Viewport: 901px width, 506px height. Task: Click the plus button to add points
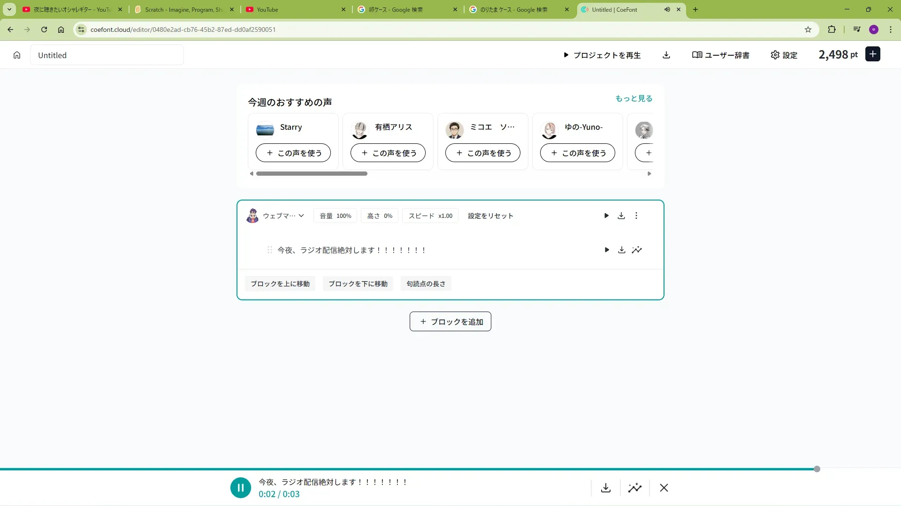coord(873,54)
